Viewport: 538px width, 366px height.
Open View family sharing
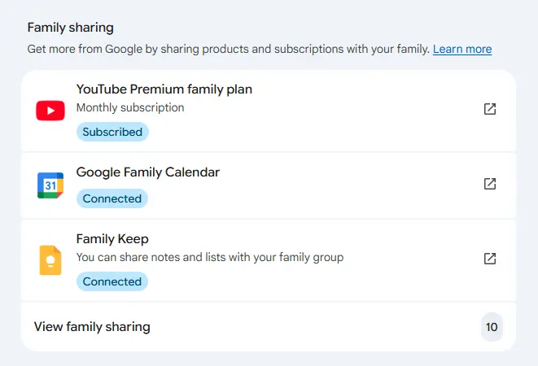point(269,326)
